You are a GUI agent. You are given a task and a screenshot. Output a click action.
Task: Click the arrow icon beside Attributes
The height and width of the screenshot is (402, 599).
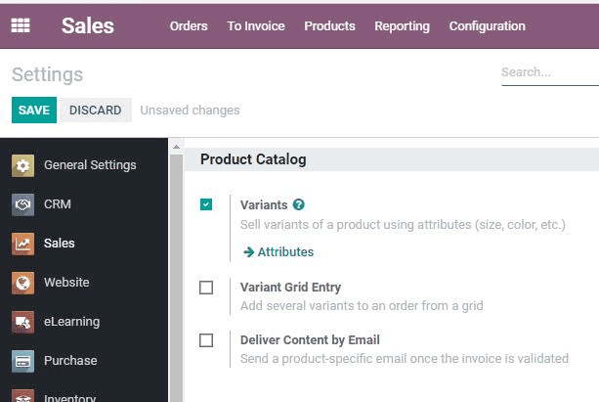(x=249, y=252)
